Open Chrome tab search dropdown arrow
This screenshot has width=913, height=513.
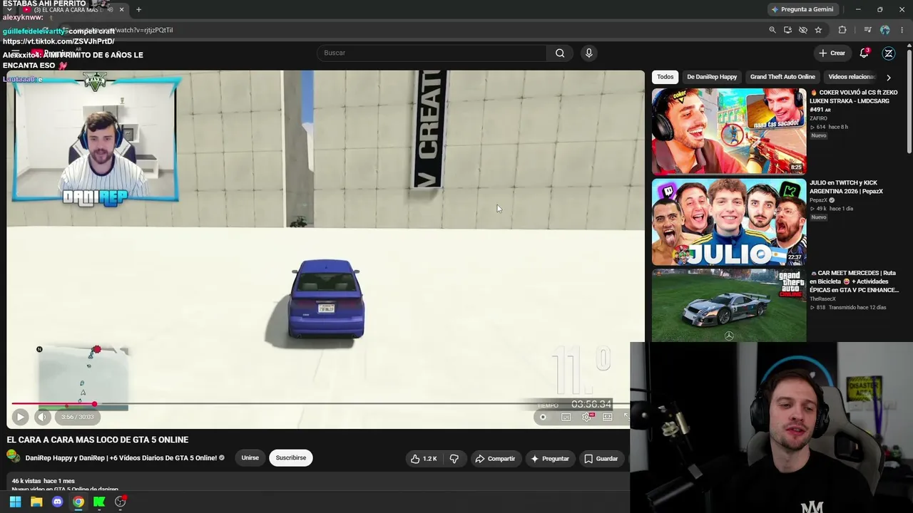9,9
